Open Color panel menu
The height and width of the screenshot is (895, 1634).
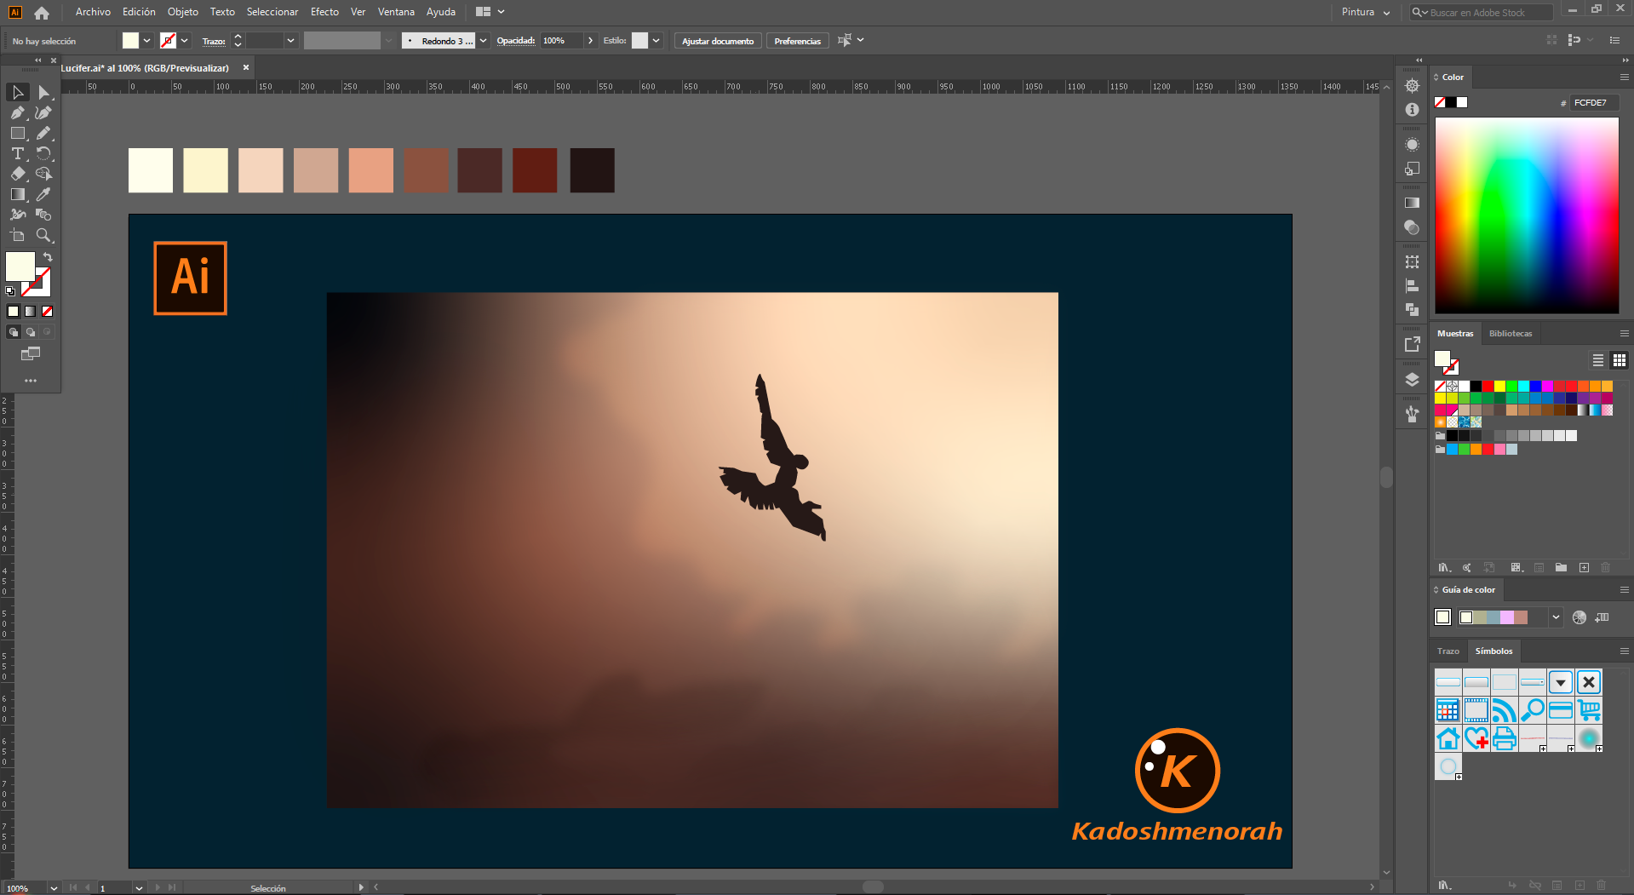click(1624, 77)
